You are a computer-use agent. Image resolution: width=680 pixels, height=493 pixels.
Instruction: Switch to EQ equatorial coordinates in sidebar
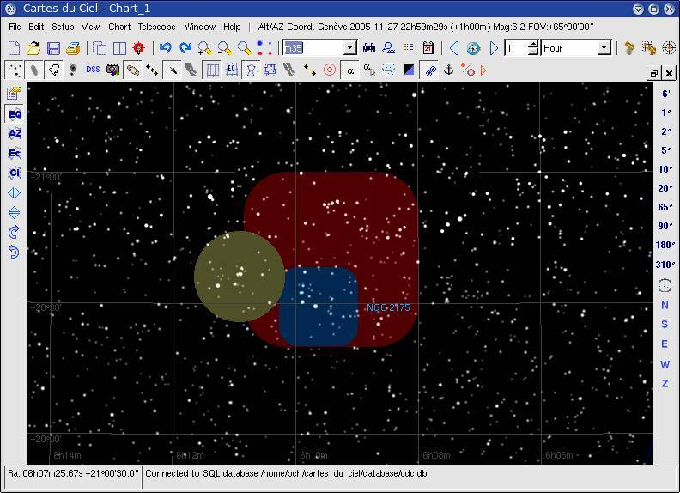15,114
